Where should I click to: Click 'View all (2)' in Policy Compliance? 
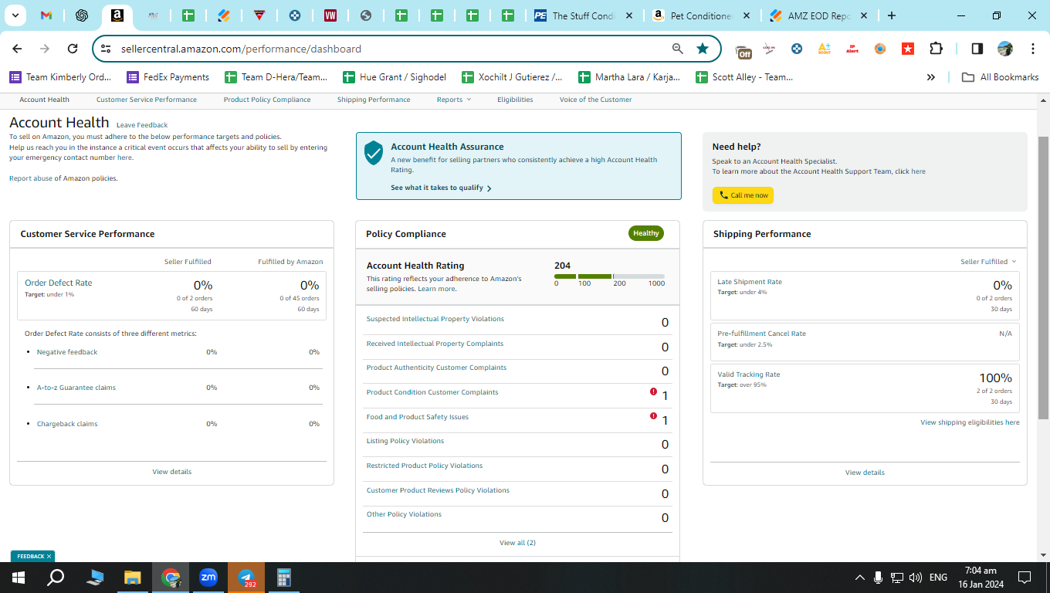pos(517,543)
